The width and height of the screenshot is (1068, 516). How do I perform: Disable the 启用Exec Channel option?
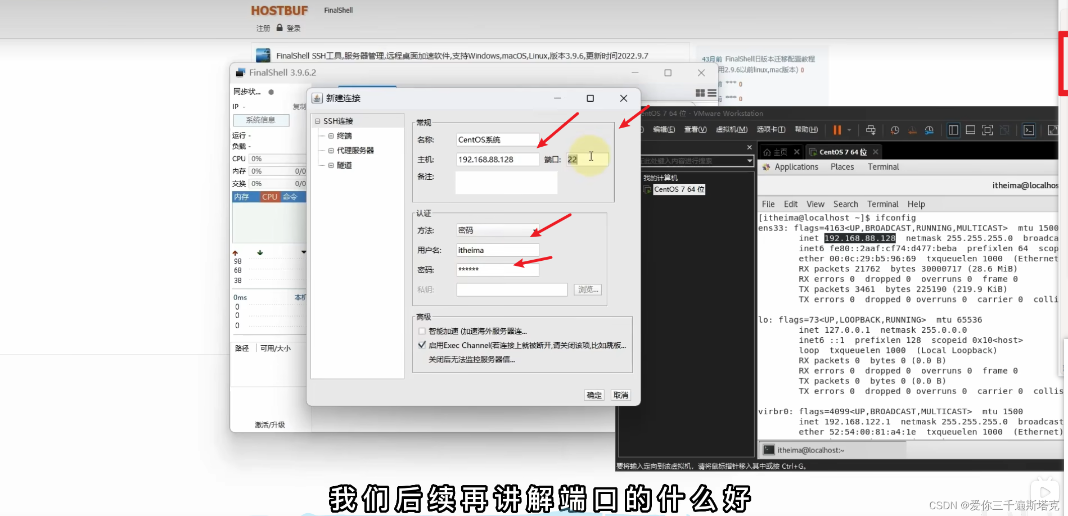422,345
